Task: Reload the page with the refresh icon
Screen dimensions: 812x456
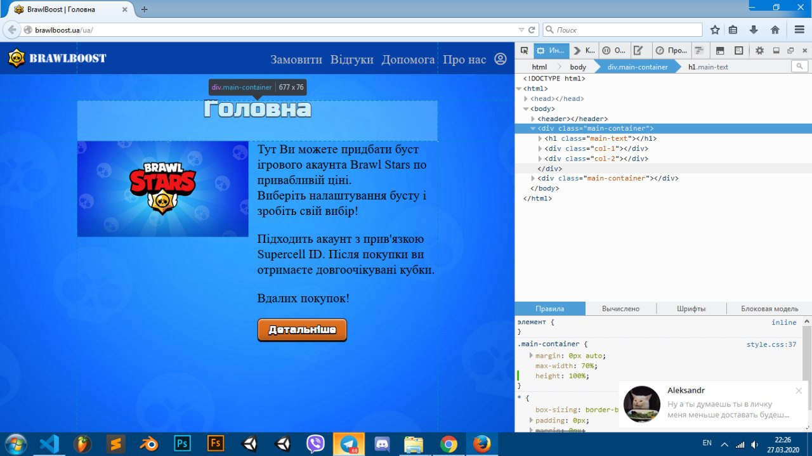Action: 532,30
